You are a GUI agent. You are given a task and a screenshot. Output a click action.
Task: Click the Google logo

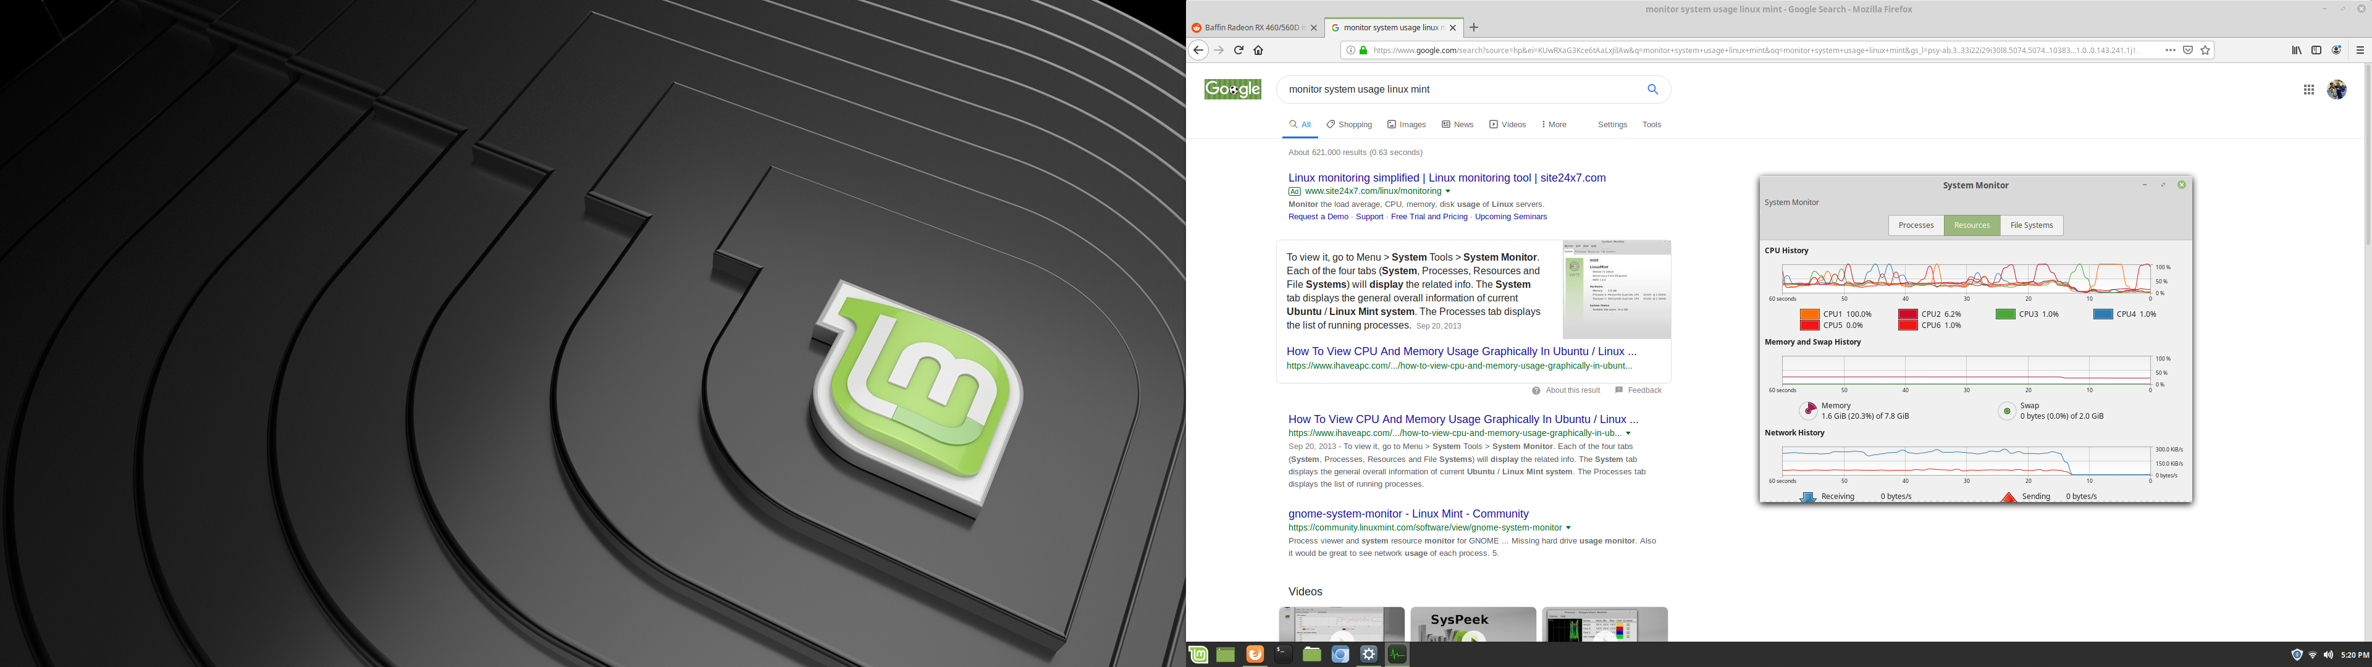click(x=1233, y=90)
